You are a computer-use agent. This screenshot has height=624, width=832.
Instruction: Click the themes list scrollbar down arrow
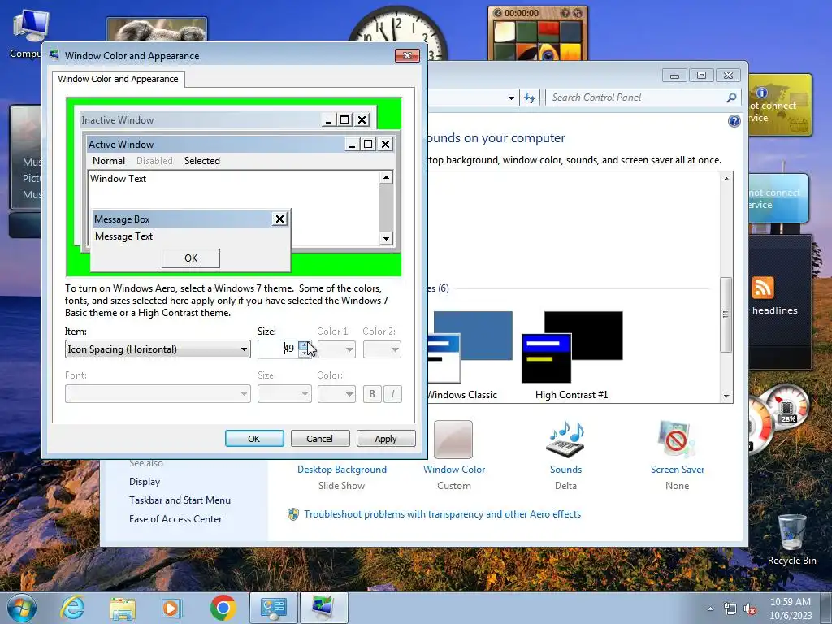[x=726, y=396]
